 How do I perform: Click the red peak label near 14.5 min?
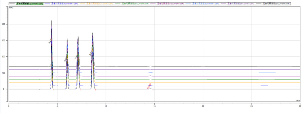tap(149, 87)
